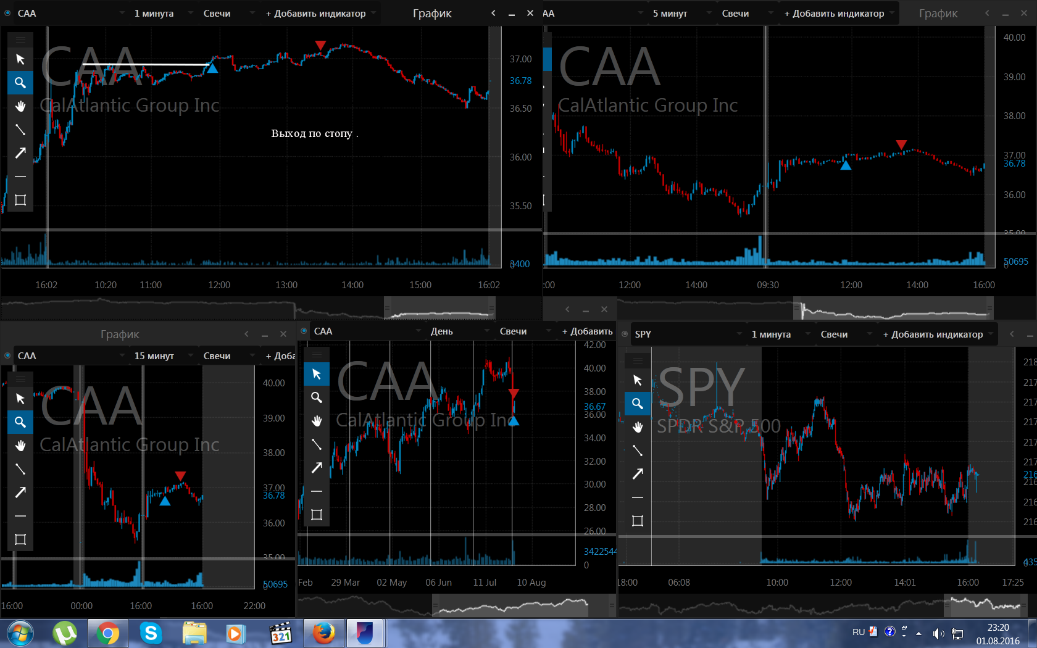Viewport: 1037px width, 648px height.
Task: Select horizontal line tool in CAA 15-minute chart
Action: pos(20,516)
